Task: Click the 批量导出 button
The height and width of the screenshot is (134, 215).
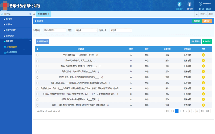Action: pyautogui.click(x=195, y=41)
